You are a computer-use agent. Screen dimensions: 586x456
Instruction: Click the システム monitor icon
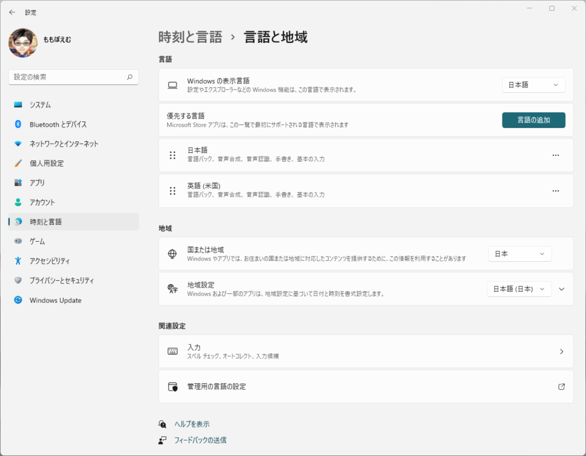[x=18, y=105]
